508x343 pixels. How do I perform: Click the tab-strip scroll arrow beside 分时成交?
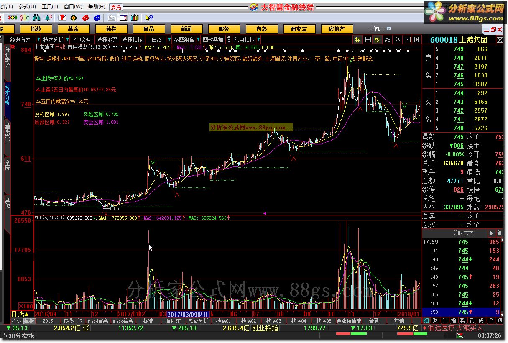[x=491, y=233]
